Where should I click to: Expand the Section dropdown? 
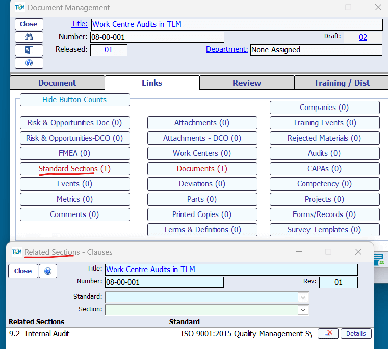point(303,309)
